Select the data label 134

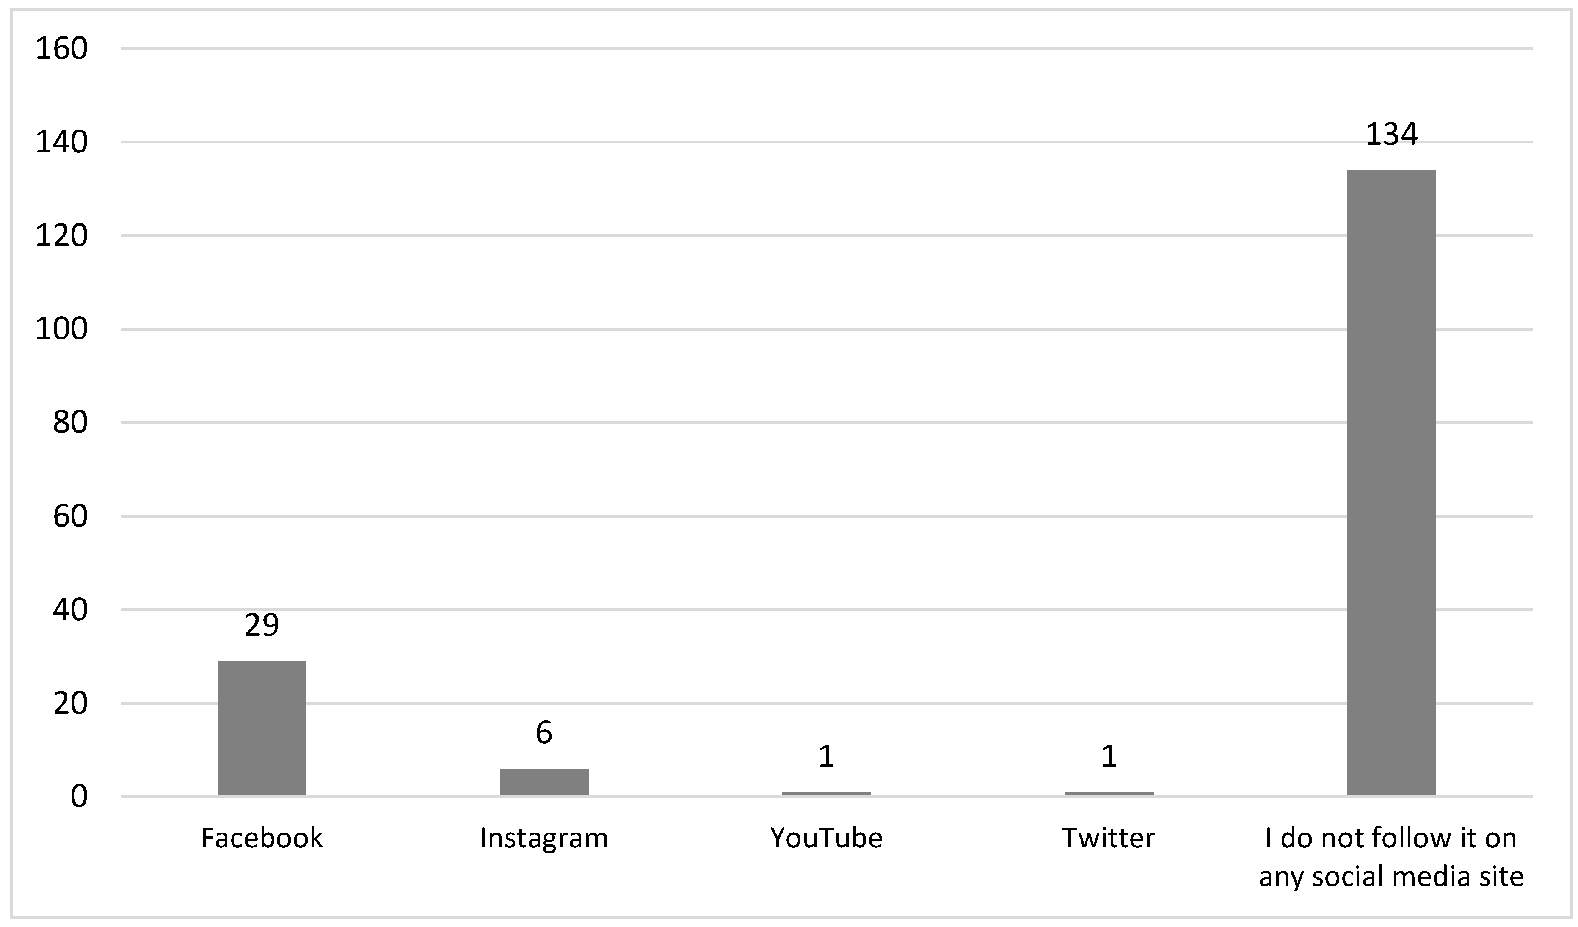tap(1391, 135)
